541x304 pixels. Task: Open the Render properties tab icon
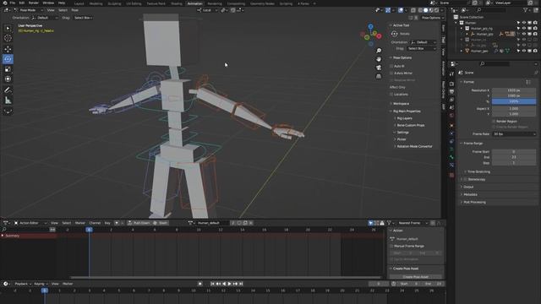pos(451,84)
